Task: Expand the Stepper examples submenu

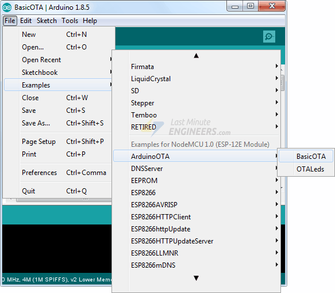Action: [197, 103]
